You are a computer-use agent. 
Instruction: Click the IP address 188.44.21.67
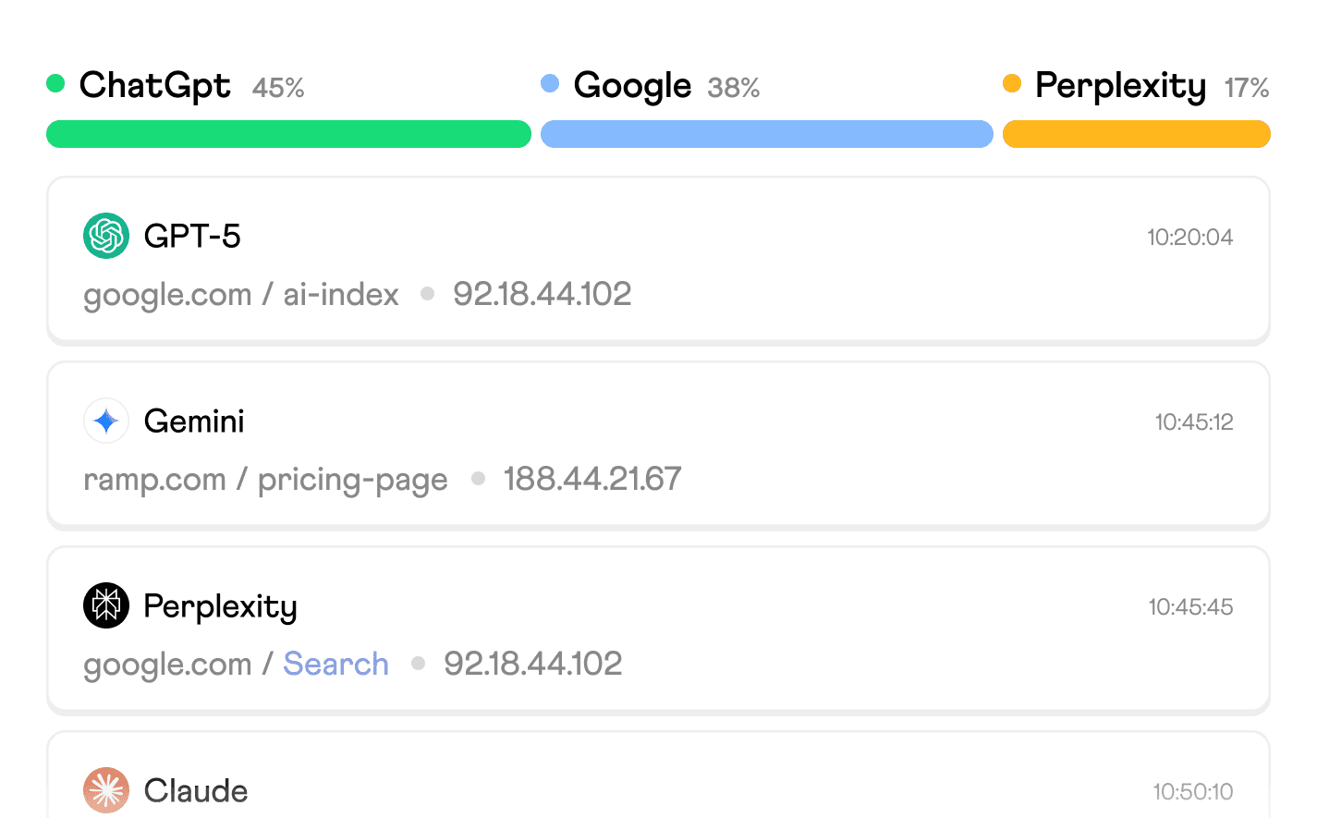[x=592, y=479]
